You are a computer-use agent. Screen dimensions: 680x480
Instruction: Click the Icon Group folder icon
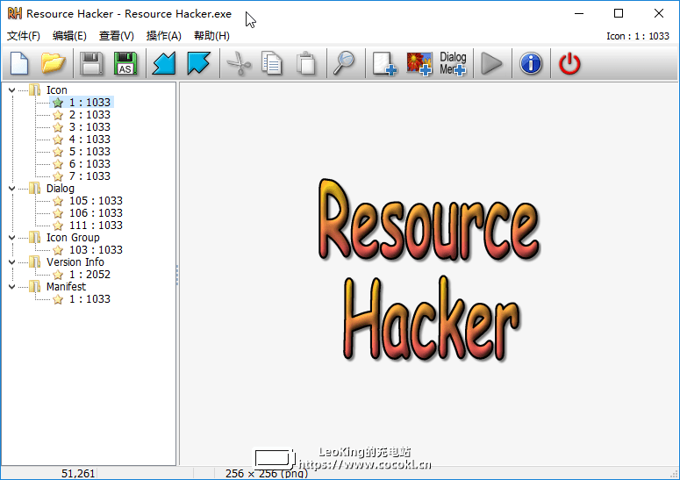click(x=35, y=238)
